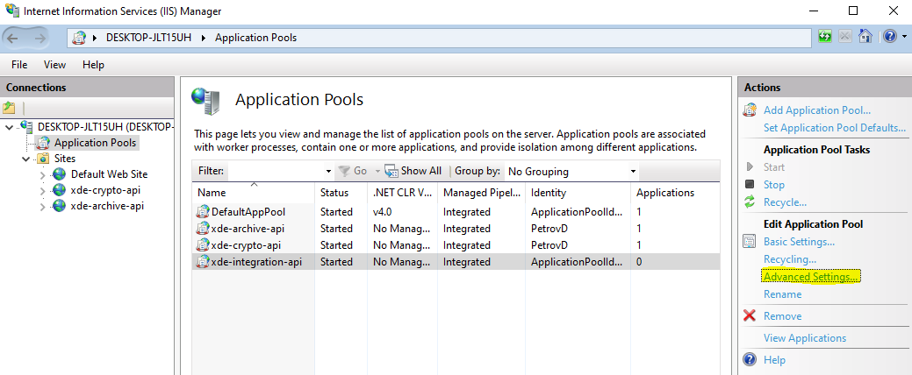Open Advanced Settings for selected pool

[810, 277]
